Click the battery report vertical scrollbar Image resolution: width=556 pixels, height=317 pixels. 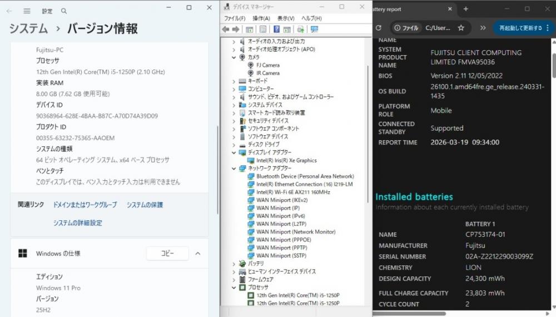554,66
